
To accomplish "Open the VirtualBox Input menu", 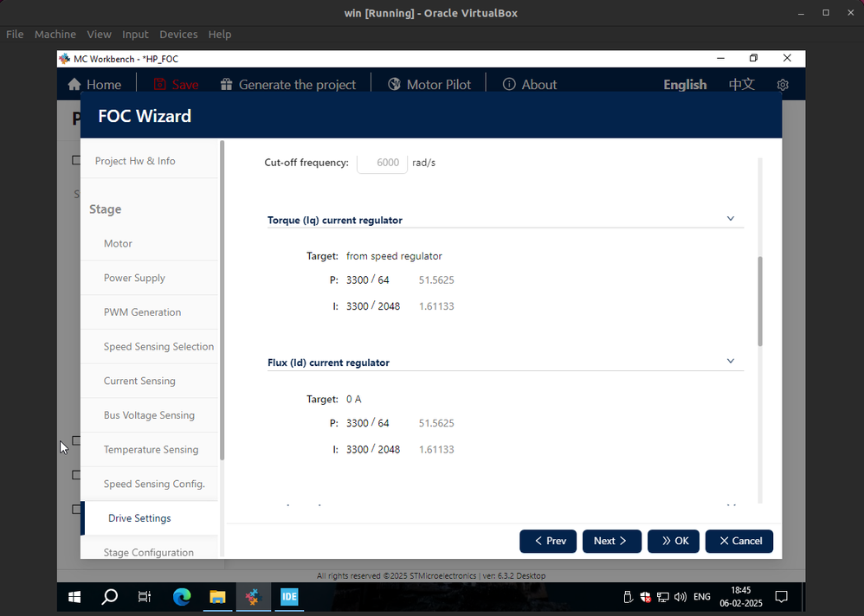I will [x=135, y=34].
